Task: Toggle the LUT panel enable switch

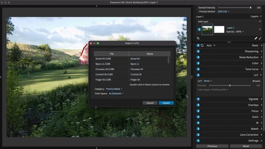Action: coord(198,75)
